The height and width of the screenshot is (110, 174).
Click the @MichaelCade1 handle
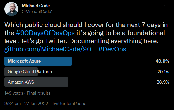point(37,12)
